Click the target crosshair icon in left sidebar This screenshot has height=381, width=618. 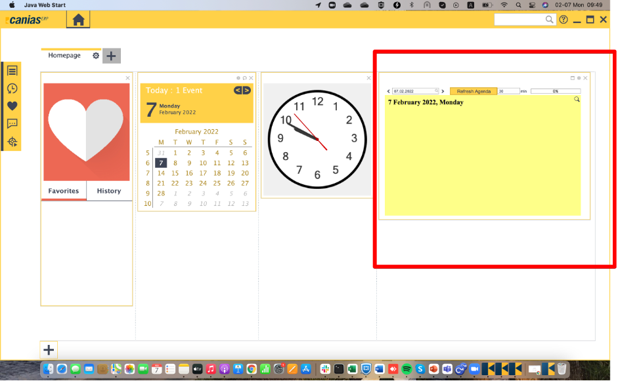point(12,142)
